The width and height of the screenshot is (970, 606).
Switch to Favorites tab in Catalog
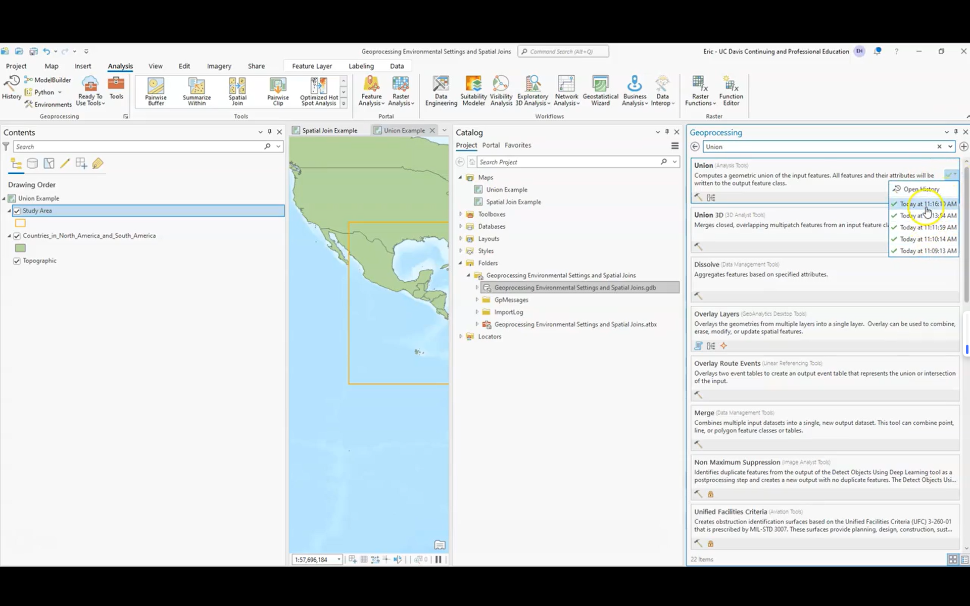pyautogui.click(x=518, y=145)
